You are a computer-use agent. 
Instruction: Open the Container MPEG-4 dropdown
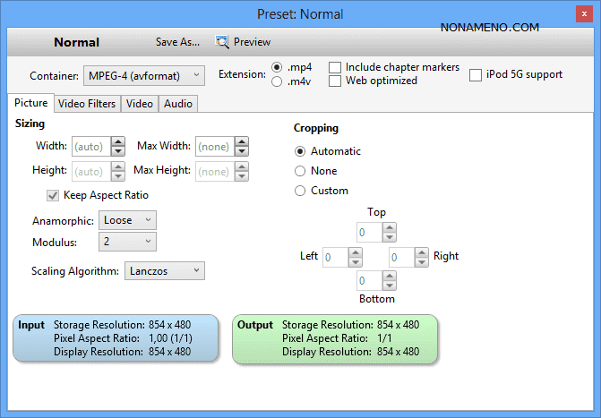pos(144,75)
